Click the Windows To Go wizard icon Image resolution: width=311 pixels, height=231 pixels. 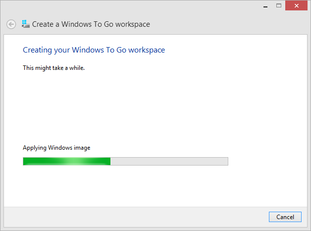pos(26,24)
